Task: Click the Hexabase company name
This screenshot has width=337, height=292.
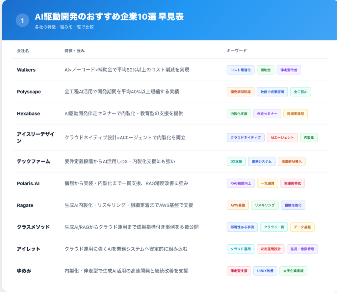Action: click(x=28, y=113)
